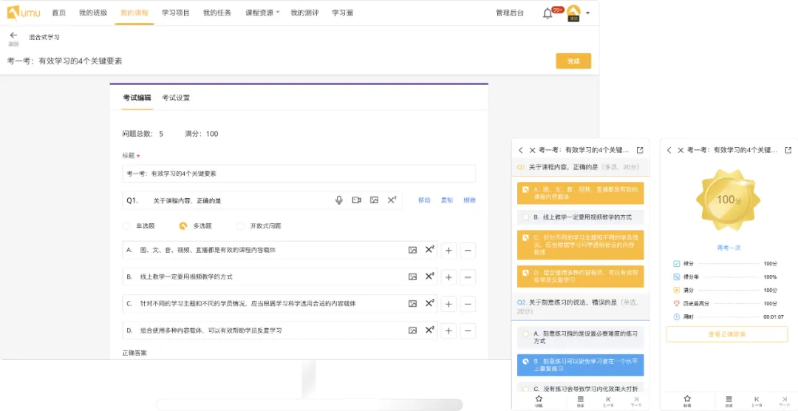Switch to the 考试设置 tab
798x411 pixels.
click(x=176, y=98)
